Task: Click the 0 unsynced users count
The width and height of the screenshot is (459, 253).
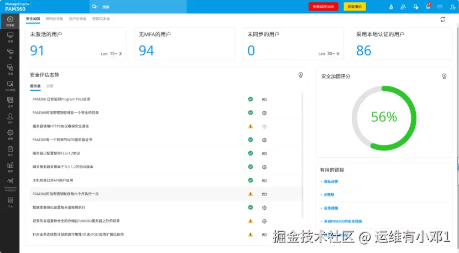Action: click(x=251, y=50)
